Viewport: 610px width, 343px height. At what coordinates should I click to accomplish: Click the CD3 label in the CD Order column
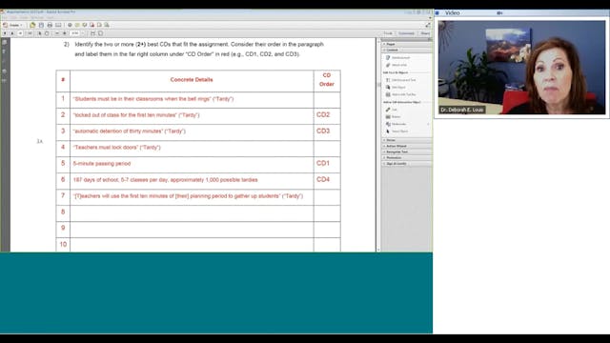(323, 131)
